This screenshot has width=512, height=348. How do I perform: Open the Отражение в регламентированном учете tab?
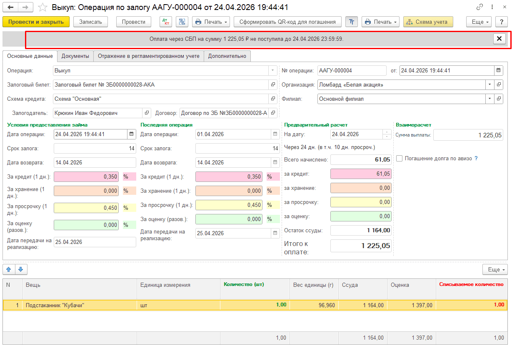click(149, 56)
